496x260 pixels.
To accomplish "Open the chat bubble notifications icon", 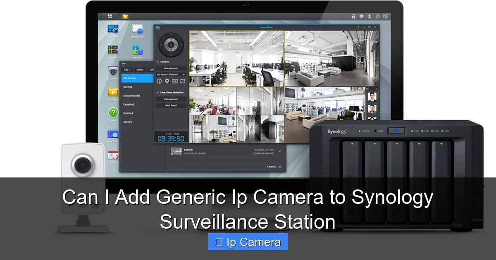I will point(362,17).
